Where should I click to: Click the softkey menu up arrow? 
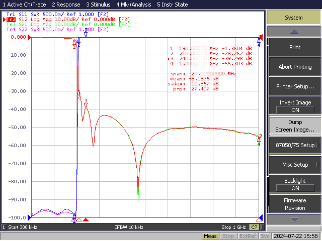tap(294, 32)
